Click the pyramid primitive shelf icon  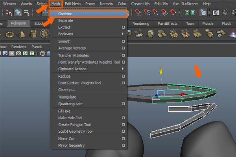[21, 34]
